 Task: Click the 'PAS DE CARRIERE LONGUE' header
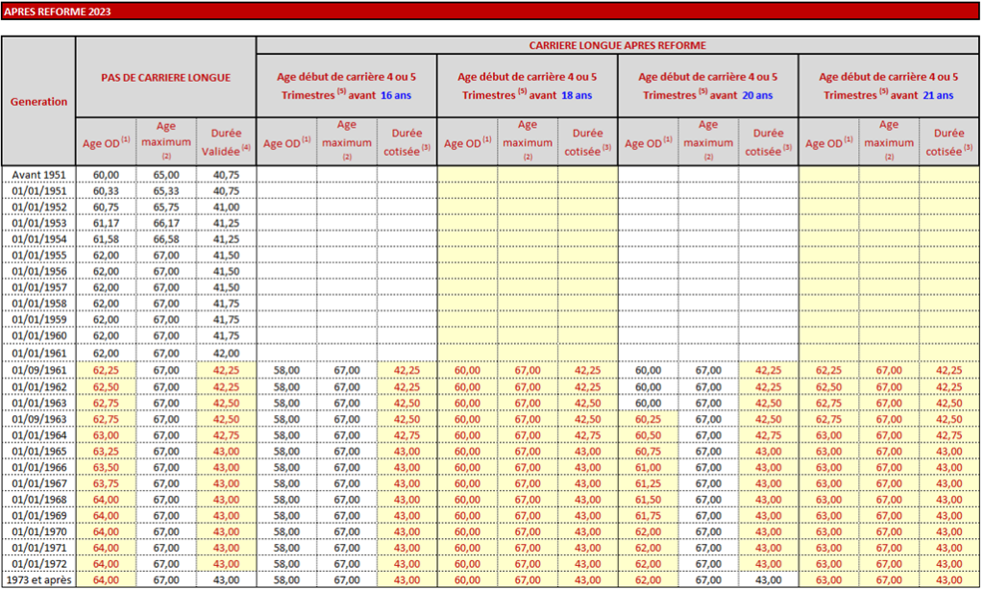(x=165, y=77)
